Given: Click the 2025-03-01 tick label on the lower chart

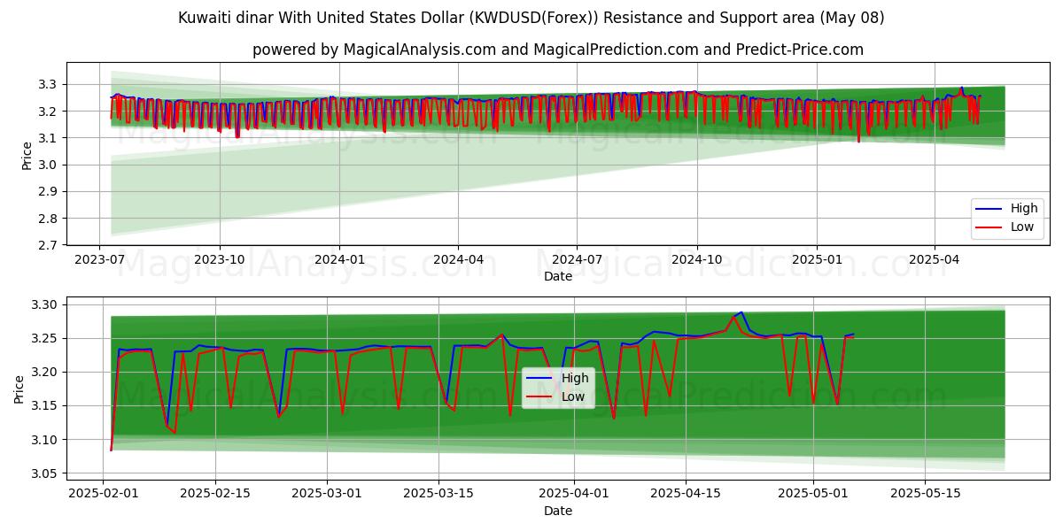Looking at the screenshot, I should 328,495.
